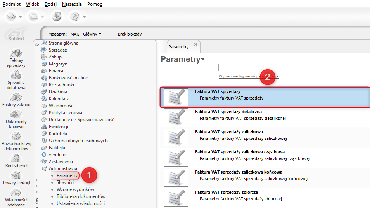This screenshot has height=208, width=370.
Task: Select Słowniki under Administracja
Action: pyautogui.click(x=65, y=182)
